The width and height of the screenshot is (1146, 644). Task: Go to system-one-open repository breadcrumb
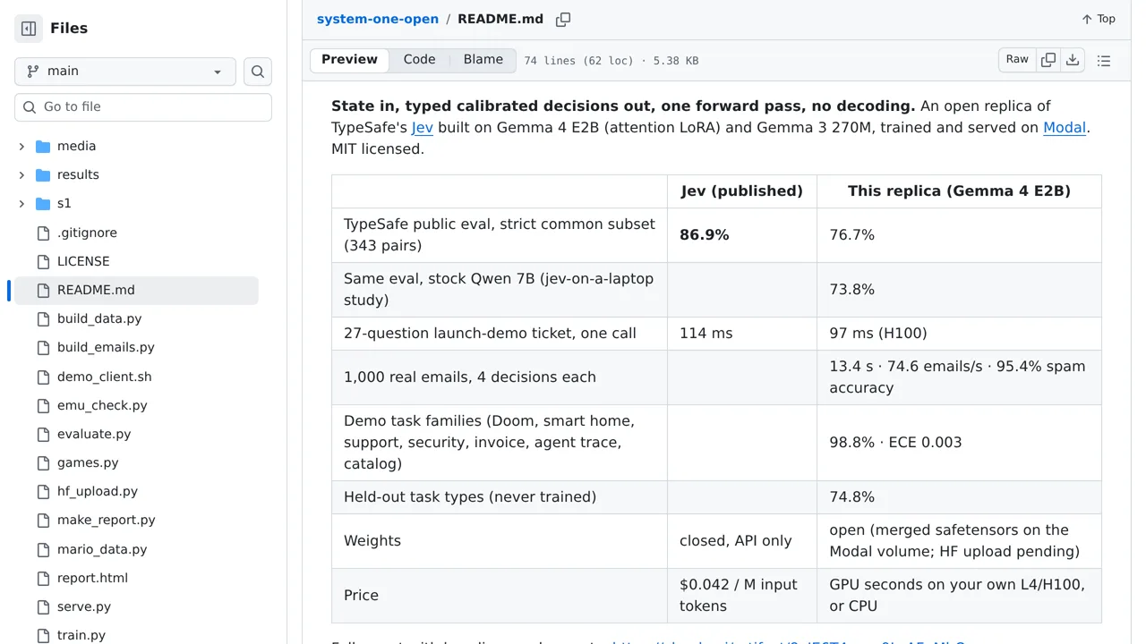click(x=378, y=19)
